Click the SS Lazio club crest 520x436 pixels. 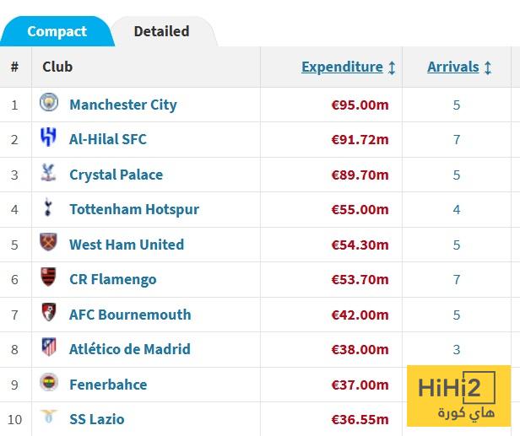tap(49, 417)
